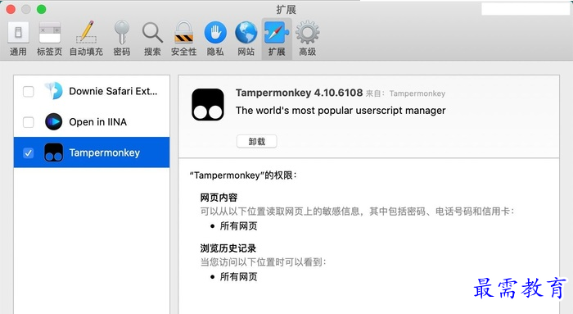This screenshot has width=573, height=314.
Task: Click the Tampermonkey 4.10.6108 title text
Action: [299, 93]
